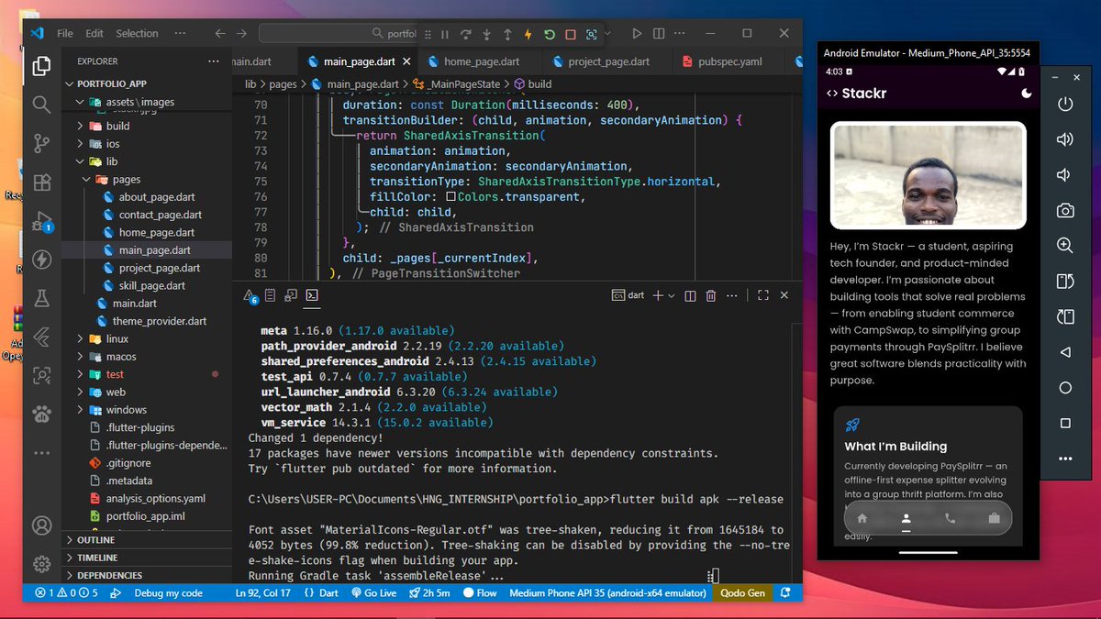1101x619 pixels.
Task: Rotate the emulator with the rotate icon
Action: click(x=1064, y=282)
